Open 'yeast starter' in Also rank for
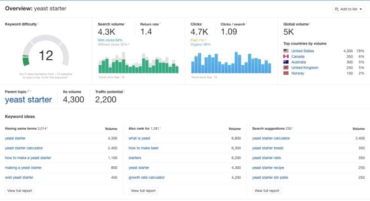 [139, 168]
